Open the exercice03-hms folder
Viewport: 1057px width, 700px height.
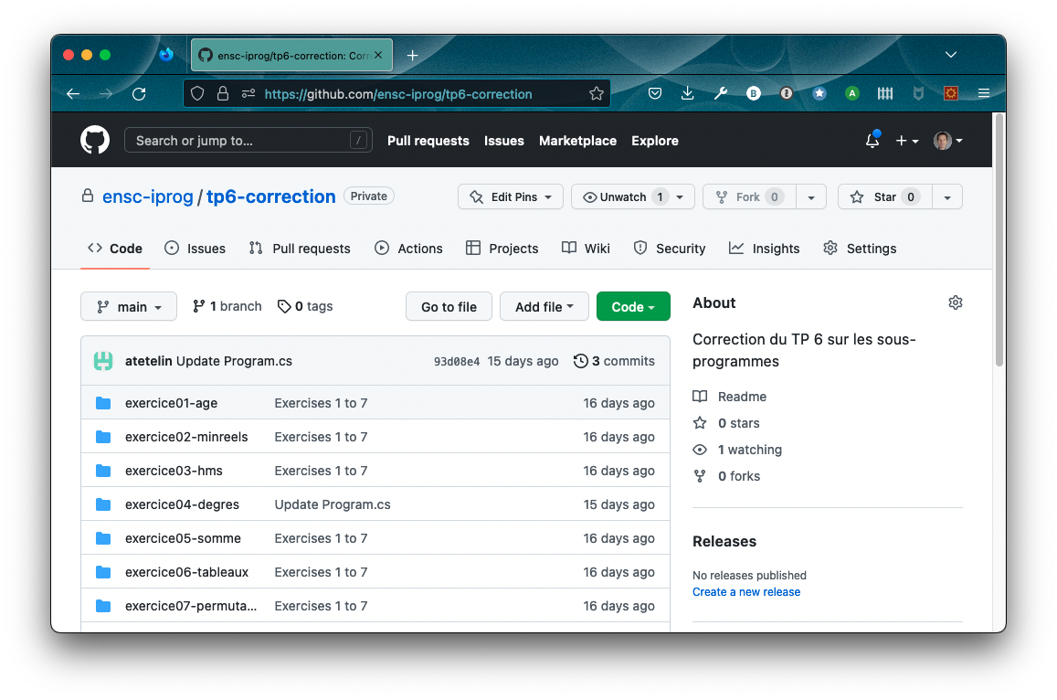(x=174, y=470)
